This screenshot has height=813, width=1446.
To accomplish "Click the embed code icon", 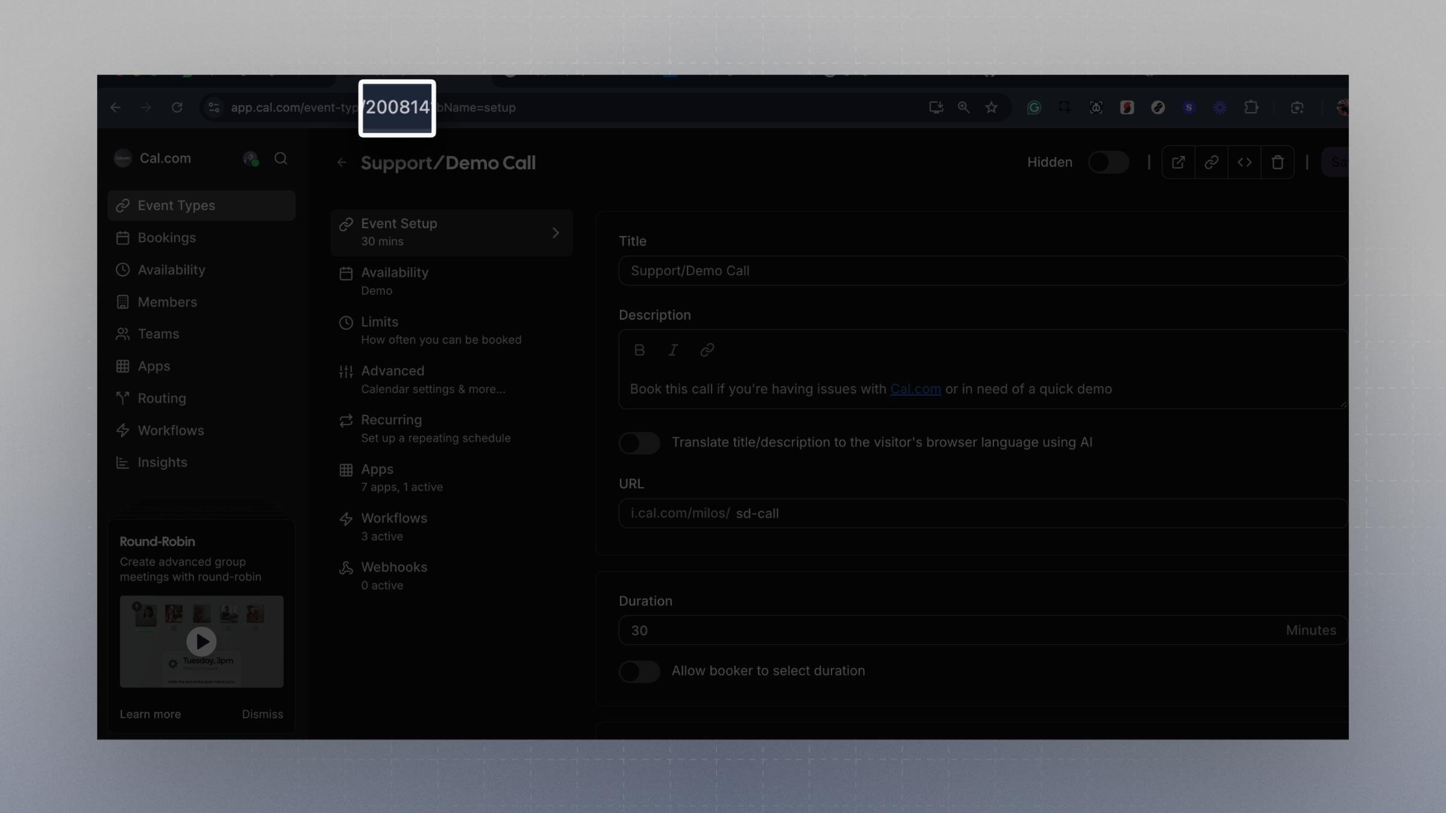I will [x=1244, y=162].
